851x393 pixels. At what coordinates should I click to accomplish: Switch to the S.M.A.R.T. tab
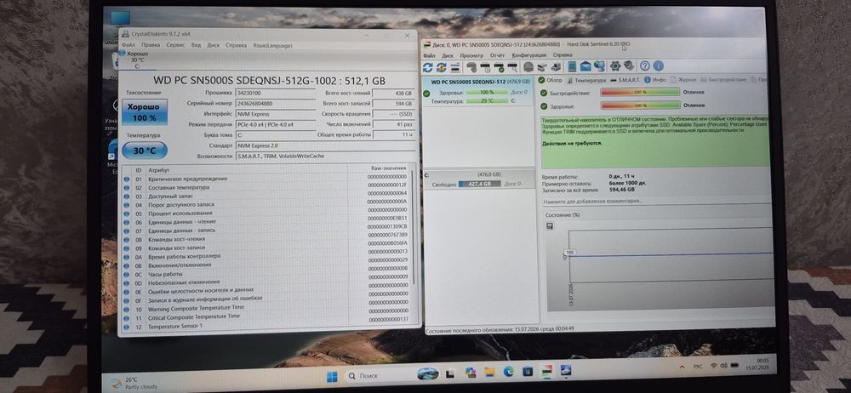coord(625,80)
